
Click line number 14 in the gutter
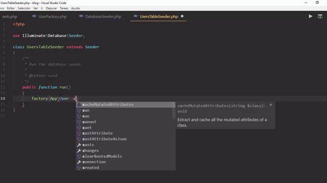click(3, 98)
